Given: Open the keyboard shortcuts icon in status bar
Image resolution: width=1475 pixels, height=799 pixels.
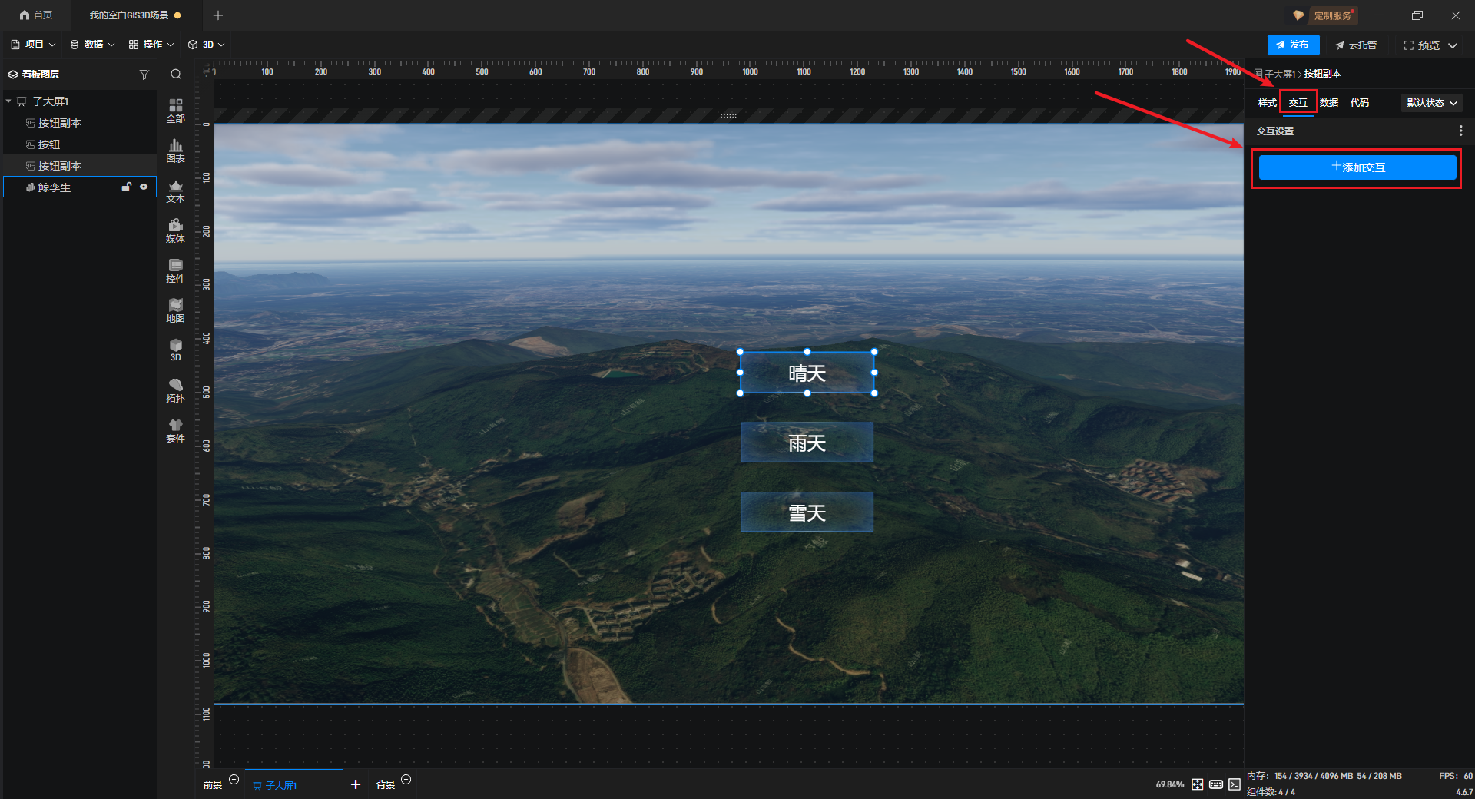Looking at the screenshot, I should (x=1215, y=784).
